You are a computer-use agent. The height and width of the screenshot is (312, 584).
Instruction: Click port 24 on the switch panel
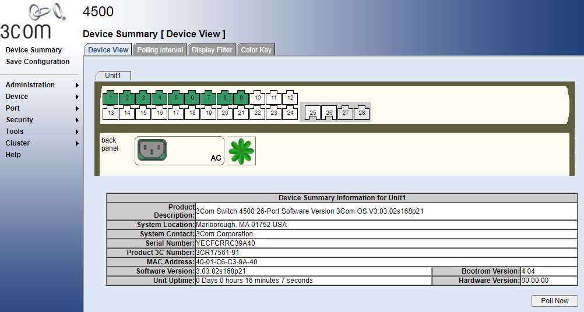[290, 113]
